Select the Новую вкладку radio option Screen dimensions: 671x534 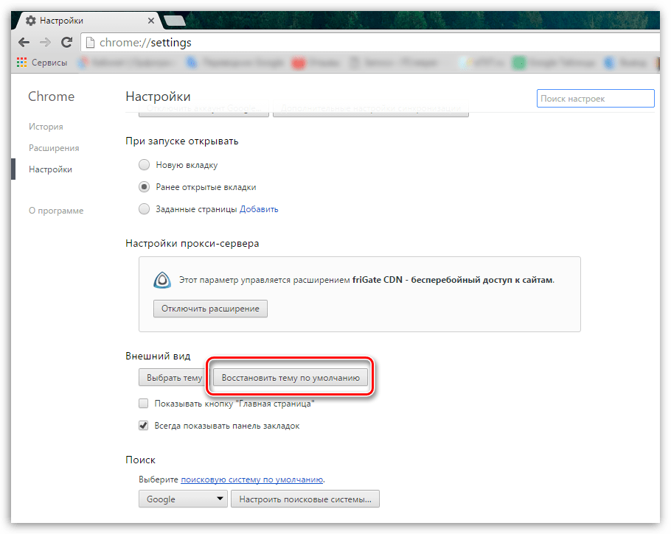145,164
